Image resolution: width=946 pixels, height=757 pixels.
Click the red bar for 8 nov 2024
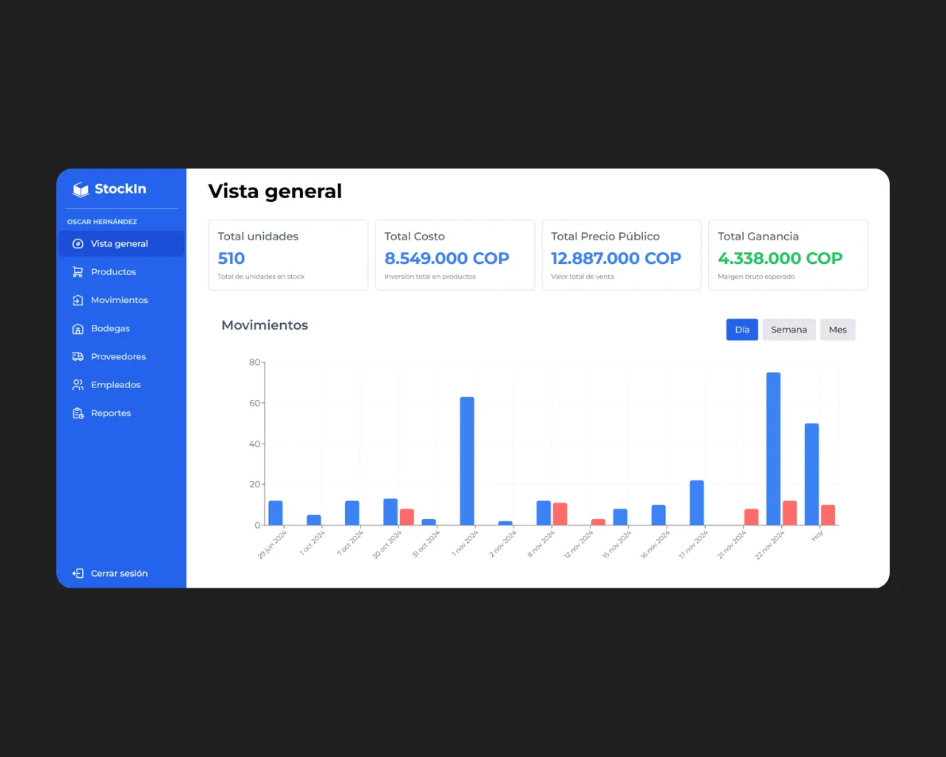[x=560, y=514]
